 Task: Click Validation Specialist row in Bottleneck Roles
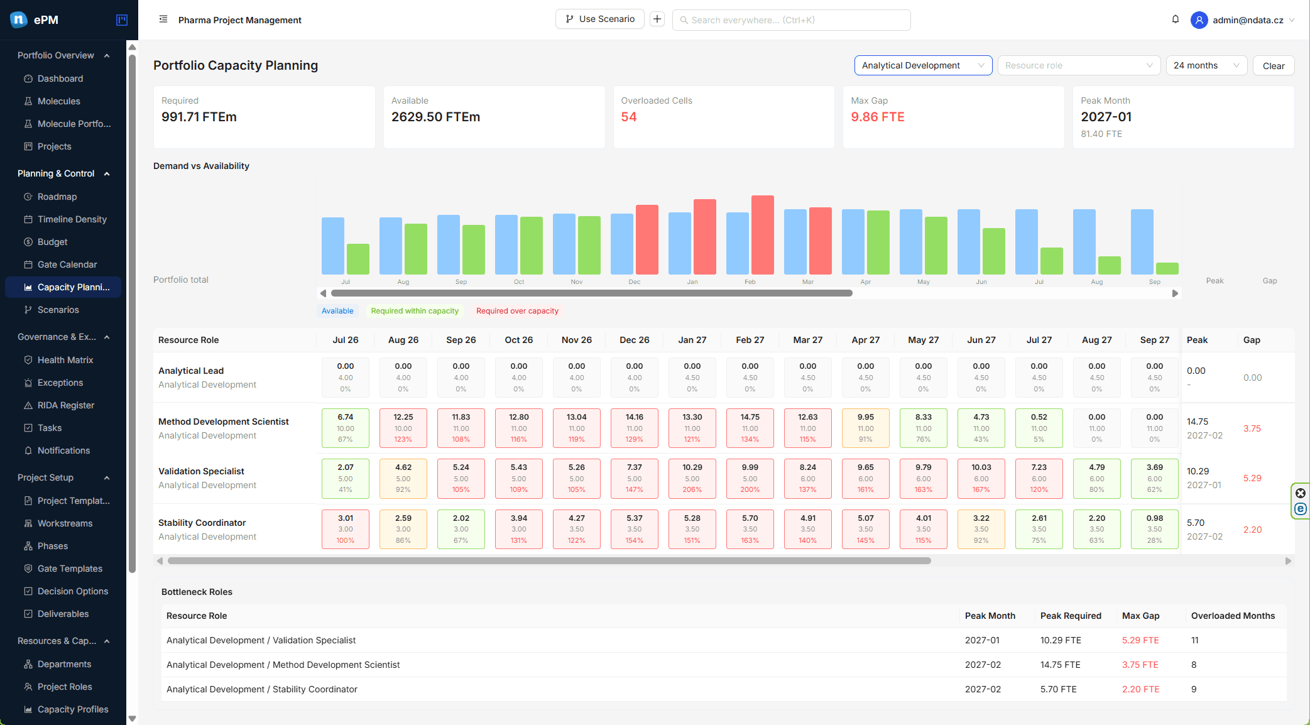tap(724, 640)
